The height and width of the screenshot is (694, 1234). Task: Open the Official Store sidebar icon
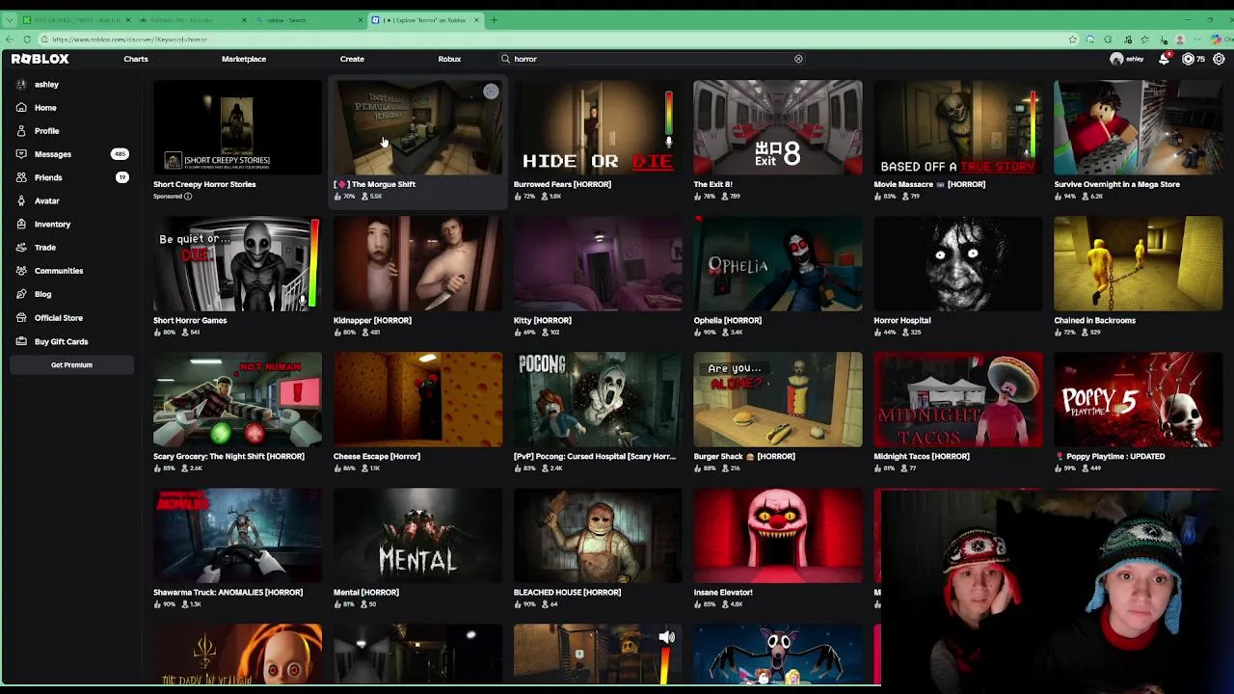21,317
